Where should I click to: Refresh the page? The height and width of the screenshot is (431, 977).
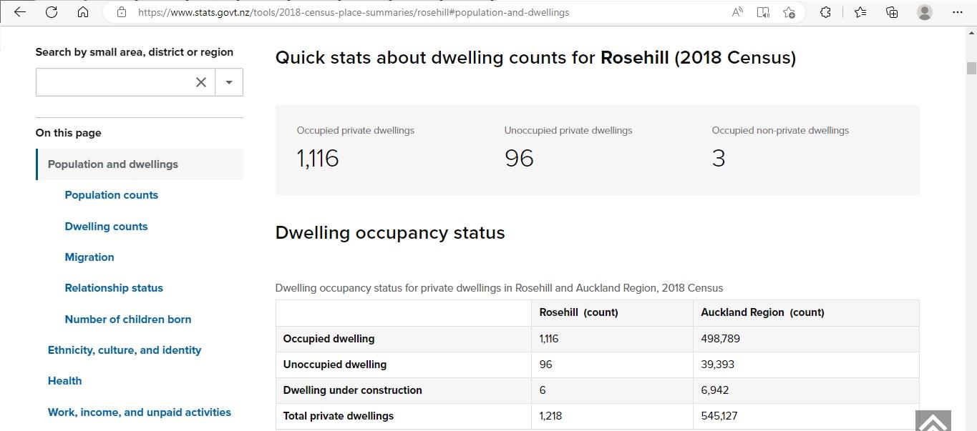click(x=52, y=12)
